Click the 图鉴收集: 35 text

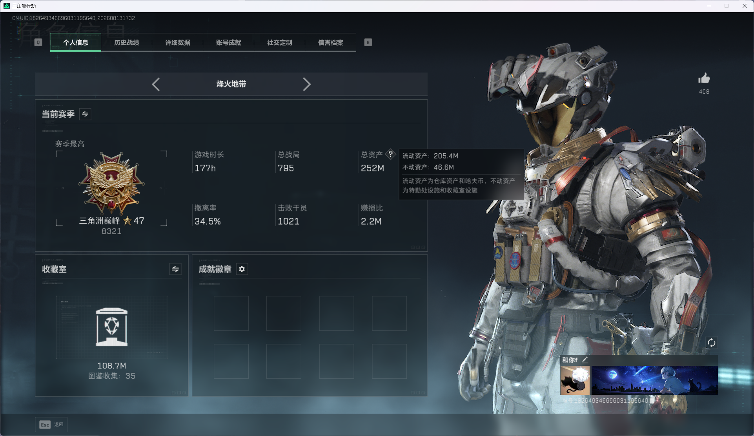click(x=112, y=376)
